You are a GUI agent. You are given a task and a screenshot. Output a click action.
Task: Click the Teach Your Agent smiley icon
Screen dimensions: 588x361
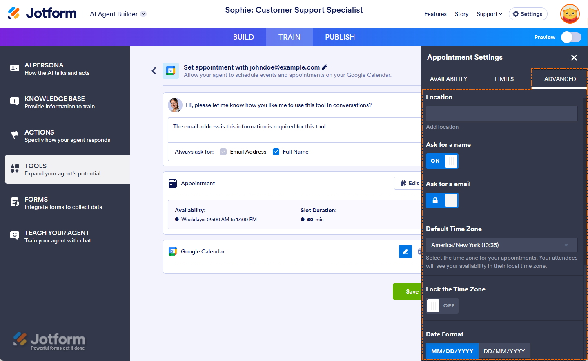[x=15, y=235]
